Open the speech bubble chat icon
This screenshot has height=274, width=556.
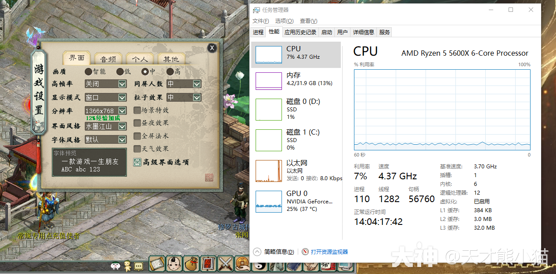[x=138, y=266]
